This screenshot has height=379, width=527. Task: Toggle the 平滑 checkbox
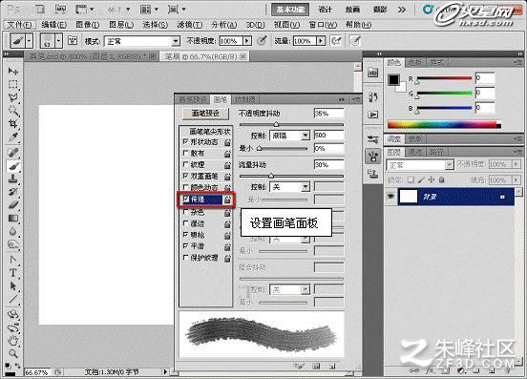coord(186,246)
